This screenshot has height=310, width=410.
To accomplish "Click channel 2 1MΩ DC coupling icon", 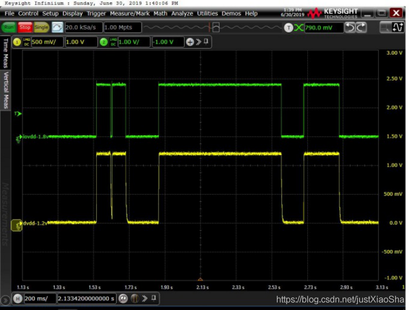I will pos(113,42).
